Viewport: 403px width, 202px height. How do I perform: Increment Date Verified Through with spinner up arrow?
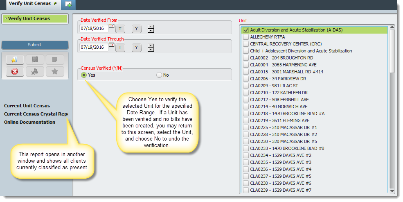coord(151,45)
